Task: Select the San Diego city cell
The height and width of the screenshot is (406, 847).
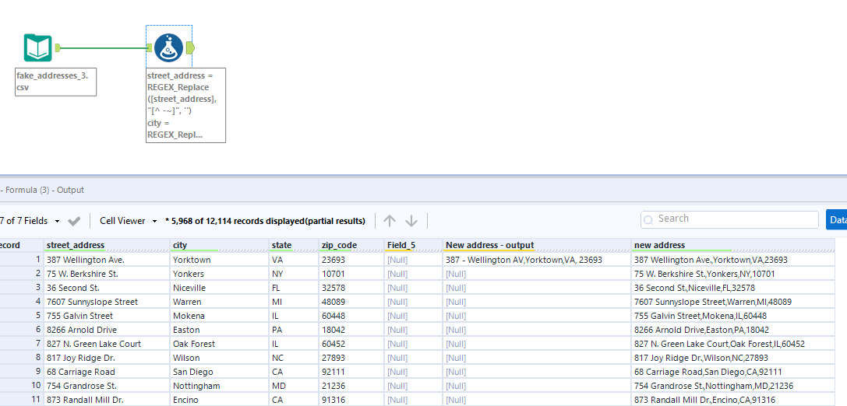Action: [220, 372]
